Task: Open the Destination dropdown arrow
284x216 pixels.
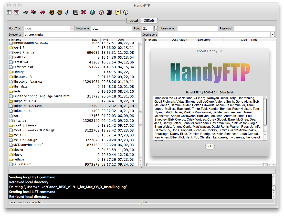Action: point(272,34)
